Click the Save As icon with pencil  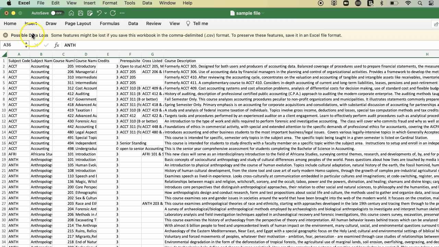(x=90, y=13)
